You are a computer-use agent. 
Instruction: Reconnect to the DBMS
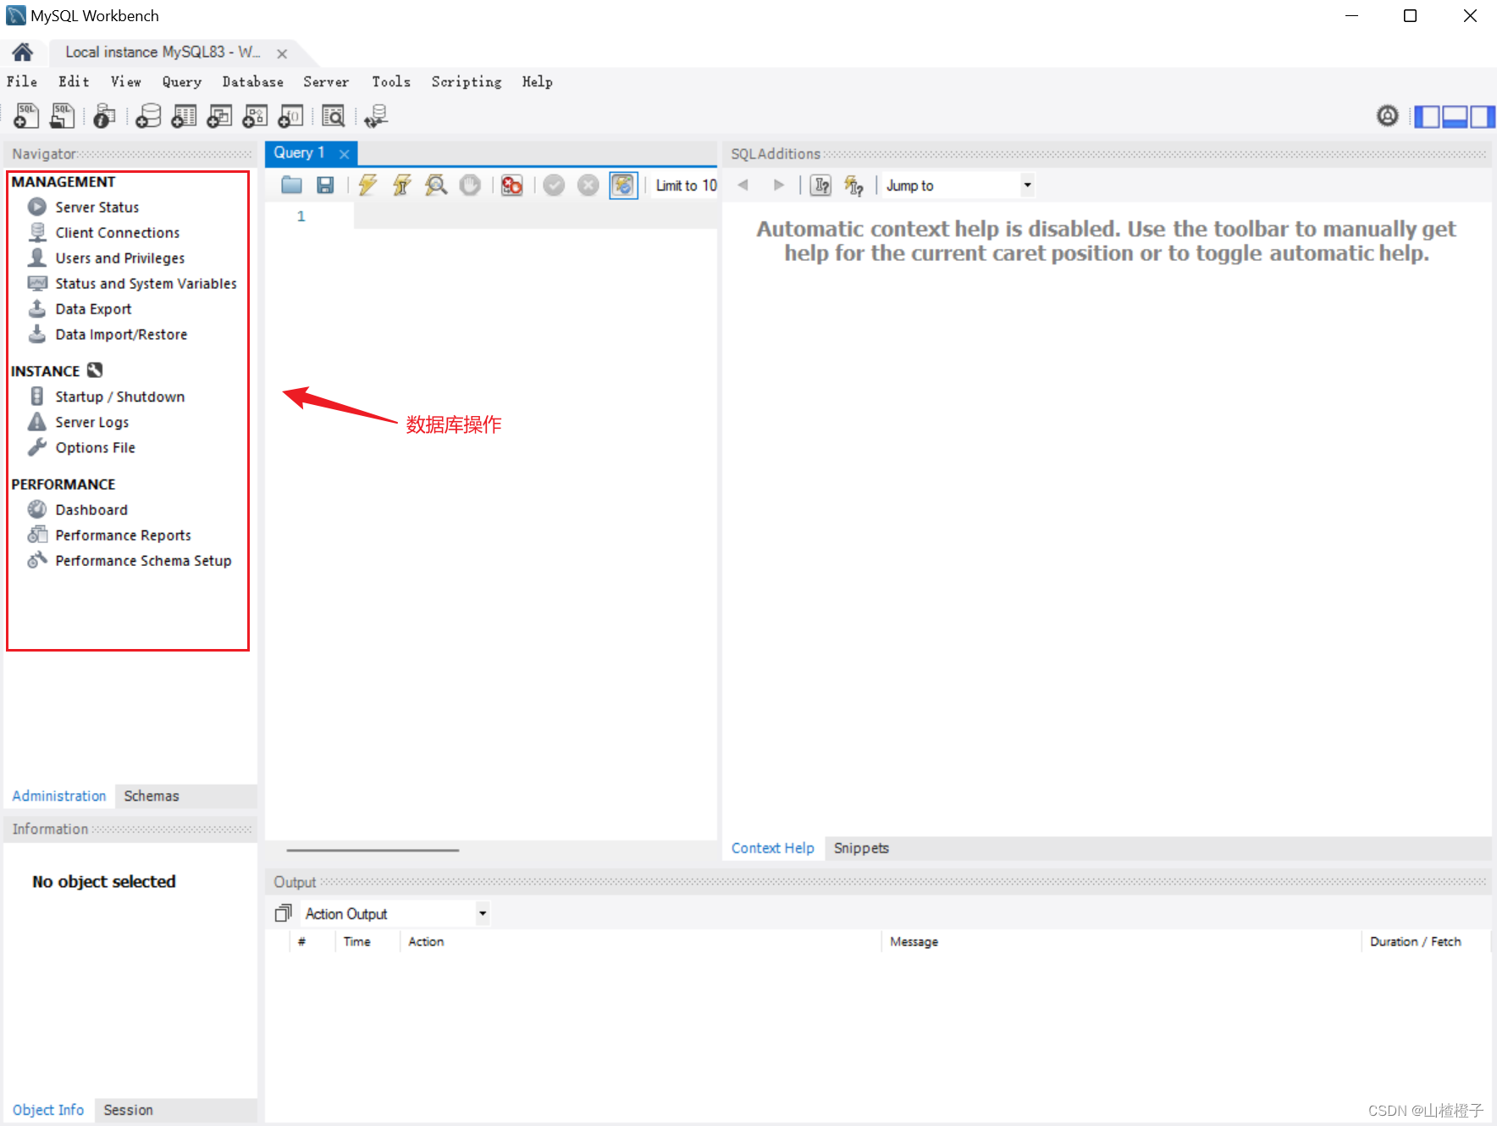click(x=376, y=116)
